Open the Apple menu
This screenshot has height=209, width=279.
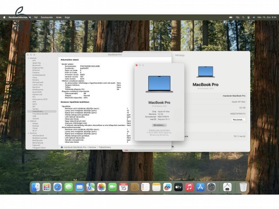click(4, 17)
